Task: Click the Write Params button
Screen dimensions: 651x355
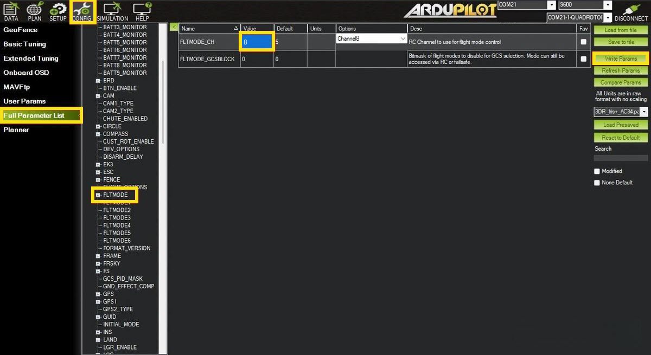Action: click(621, 59)
